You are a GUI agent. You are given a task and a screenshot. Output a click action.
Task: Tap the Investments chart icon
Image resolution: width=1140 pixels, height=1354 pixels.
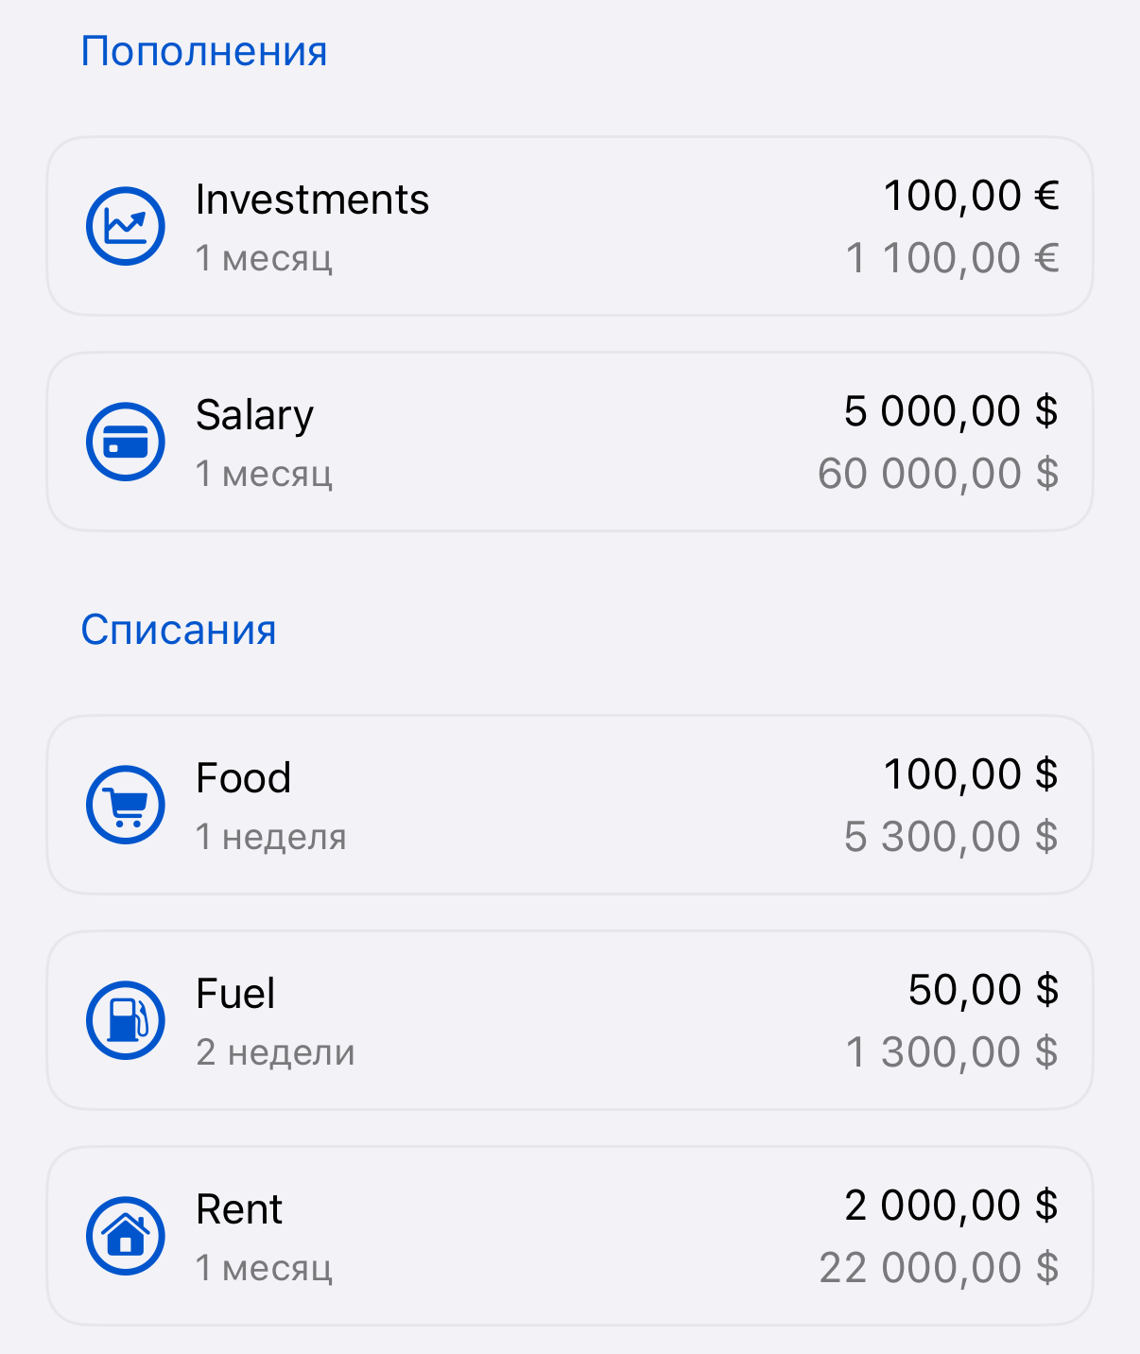point(126,226)
